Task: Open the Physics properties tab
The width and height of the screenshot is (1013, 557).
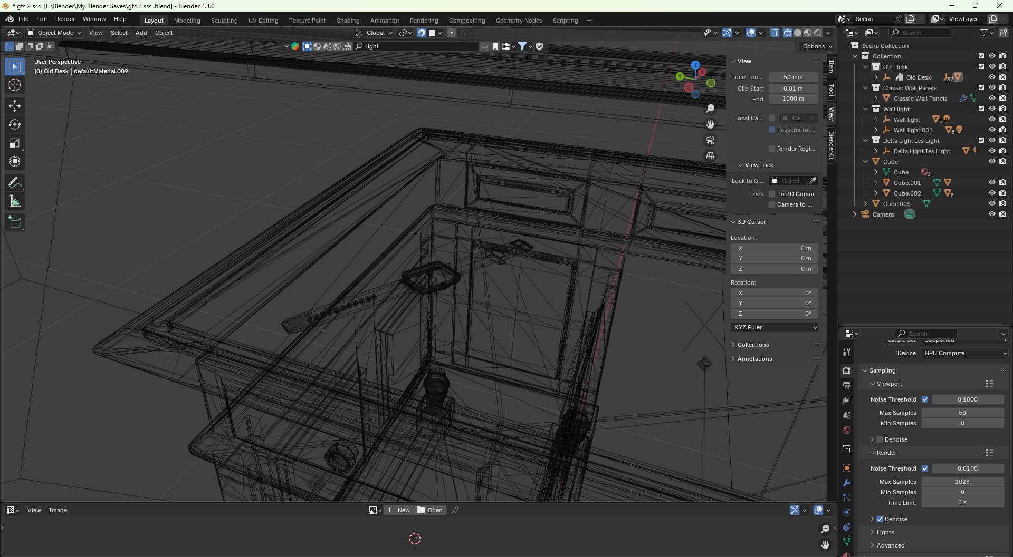Action: (847, 512)
